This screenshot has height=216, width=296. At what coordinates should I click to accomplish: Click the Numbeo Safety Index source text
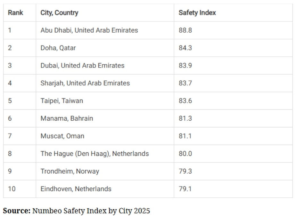click(76, 211)
